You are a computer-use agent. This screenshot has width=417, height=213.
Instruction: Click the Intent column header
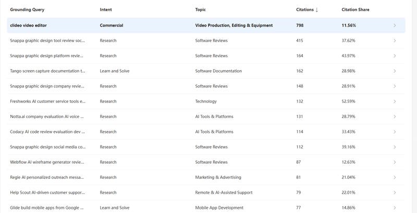106,9
